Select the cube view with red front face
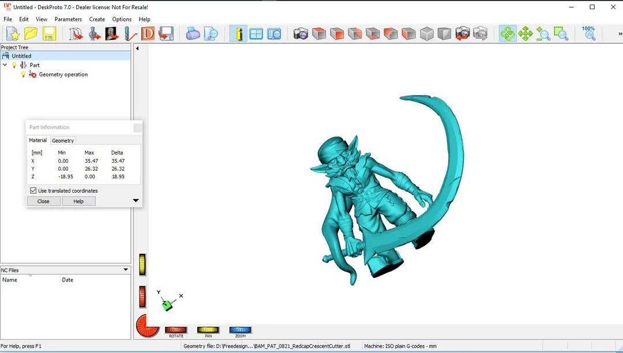This screenshot has width=623, height=353. click(x=336, y=34)
